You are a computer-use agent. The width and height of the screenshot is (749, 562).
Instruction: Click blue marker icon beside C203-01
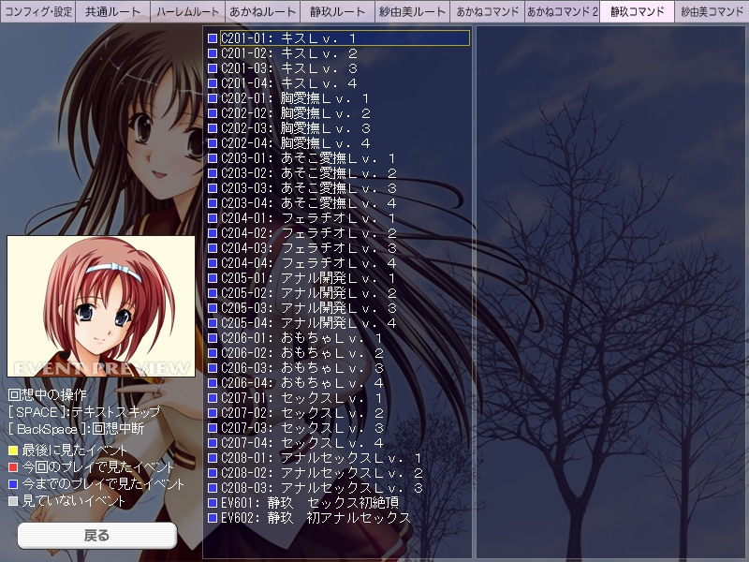tap(213, 158)
